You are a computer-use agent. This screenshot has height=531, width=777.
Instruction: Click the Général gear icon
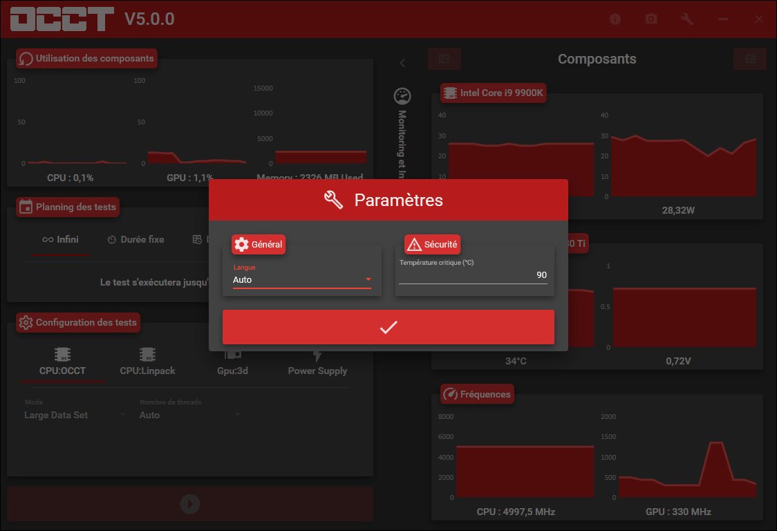[x=241, y=244]
